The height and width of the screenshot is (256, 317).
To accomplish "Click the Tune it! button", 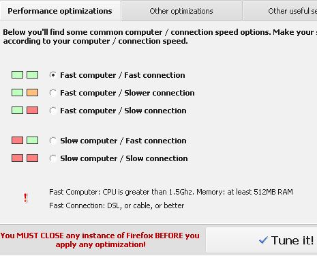I will [x=262, y=240].
